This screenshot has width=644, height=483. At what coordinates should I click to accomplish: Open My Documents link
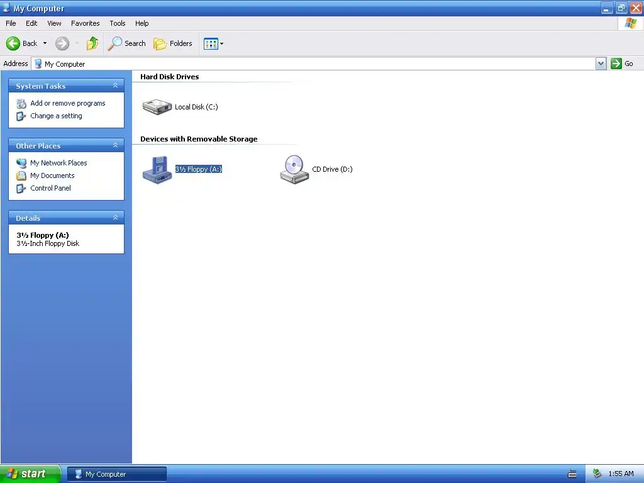(x=52, y=175)
